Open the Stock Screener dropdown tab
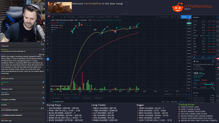Image resolution: width=219 pixels, height=123 pixels. [x=57, y=98]
